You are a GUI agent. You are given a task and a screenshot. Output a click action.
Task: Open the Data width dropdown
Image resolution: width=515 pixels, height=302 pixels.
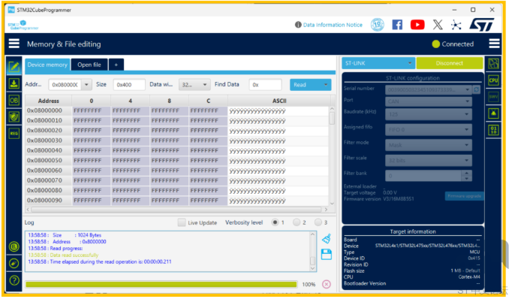pos(194,85)
